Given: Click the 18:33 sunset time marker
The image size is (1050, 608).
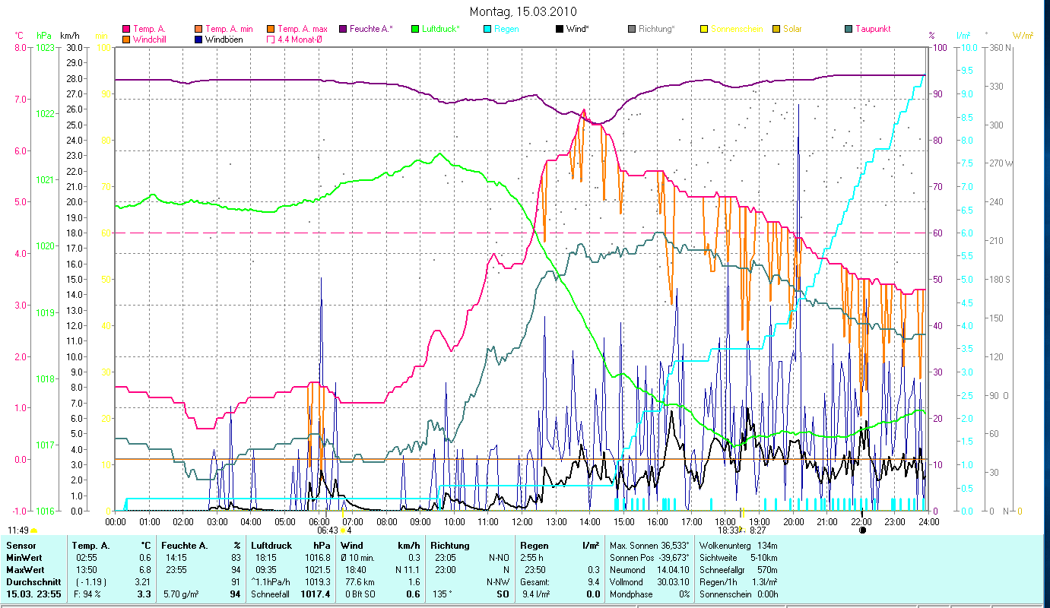Looking at the screenshot, I should pyautogui.click(x=728, y=530).
